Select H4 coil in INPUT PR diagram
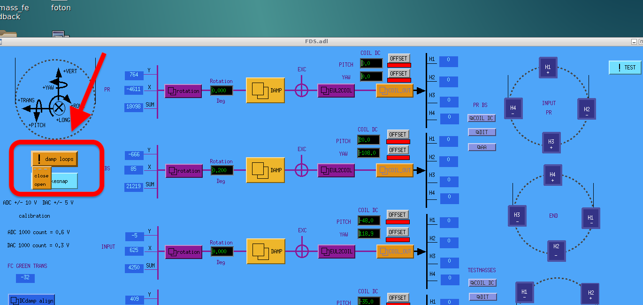The image size is (643, 305). [513, 109]
